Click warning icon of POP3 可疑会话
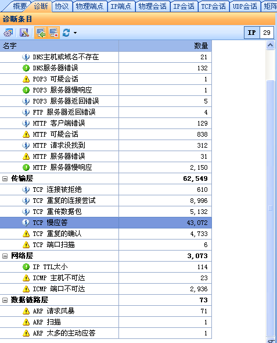The image size is (277, 343). pos(26,79)
